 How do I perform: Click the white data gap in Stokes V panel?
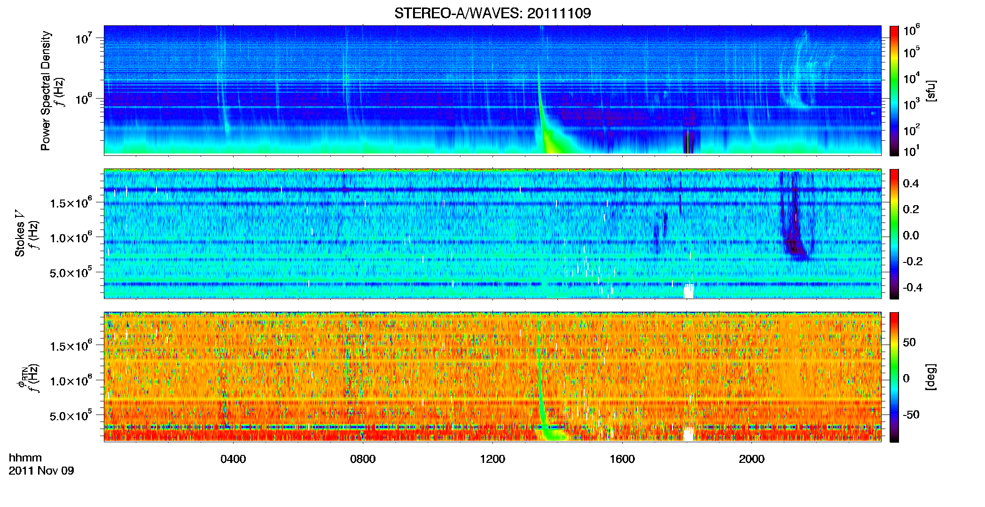[688, 290]
